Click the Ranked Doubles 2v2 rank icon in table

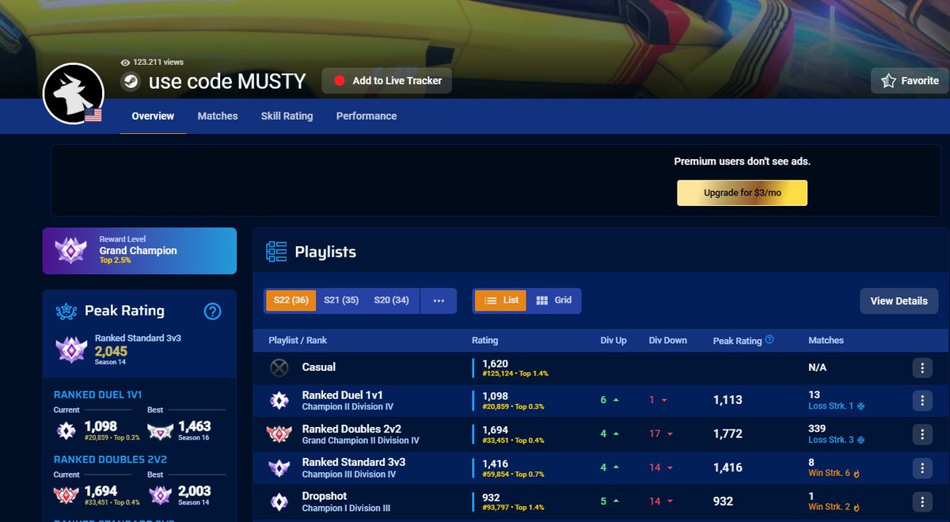(279, 434)
